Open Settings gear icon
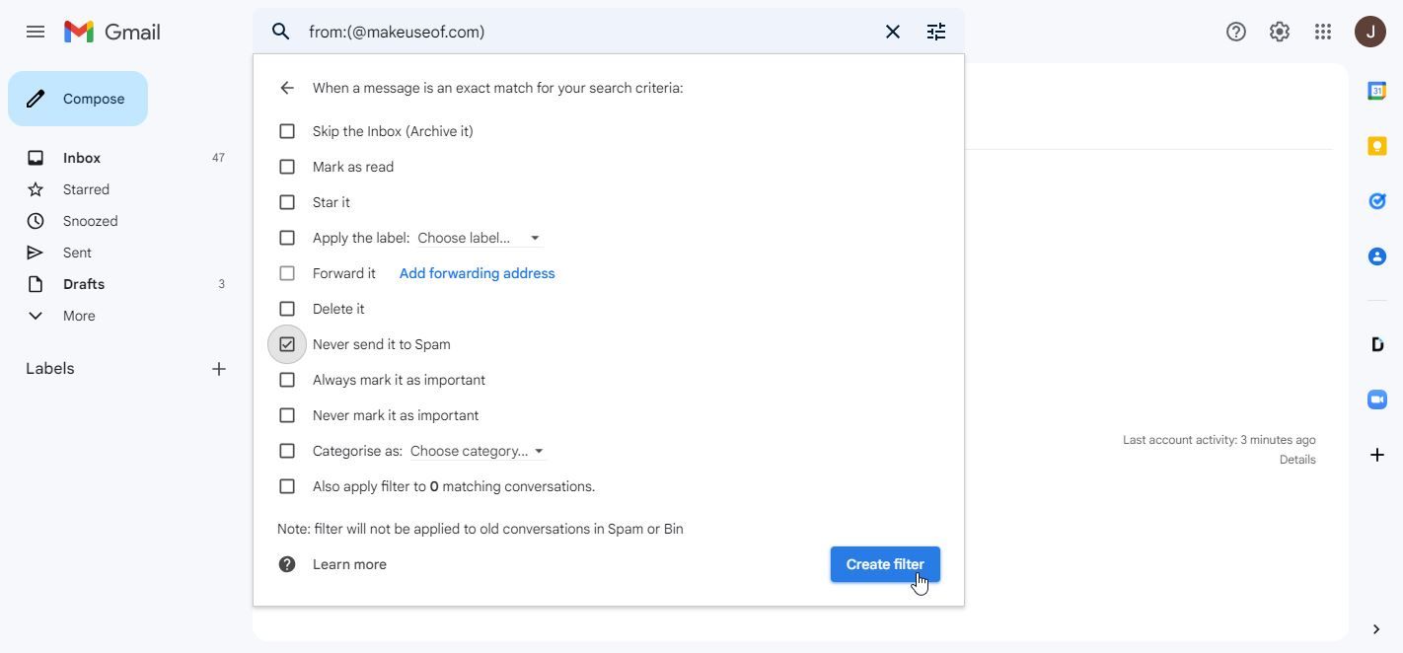The width and height of the screenshot is (1403, 653). click(x=1280, y=32)
